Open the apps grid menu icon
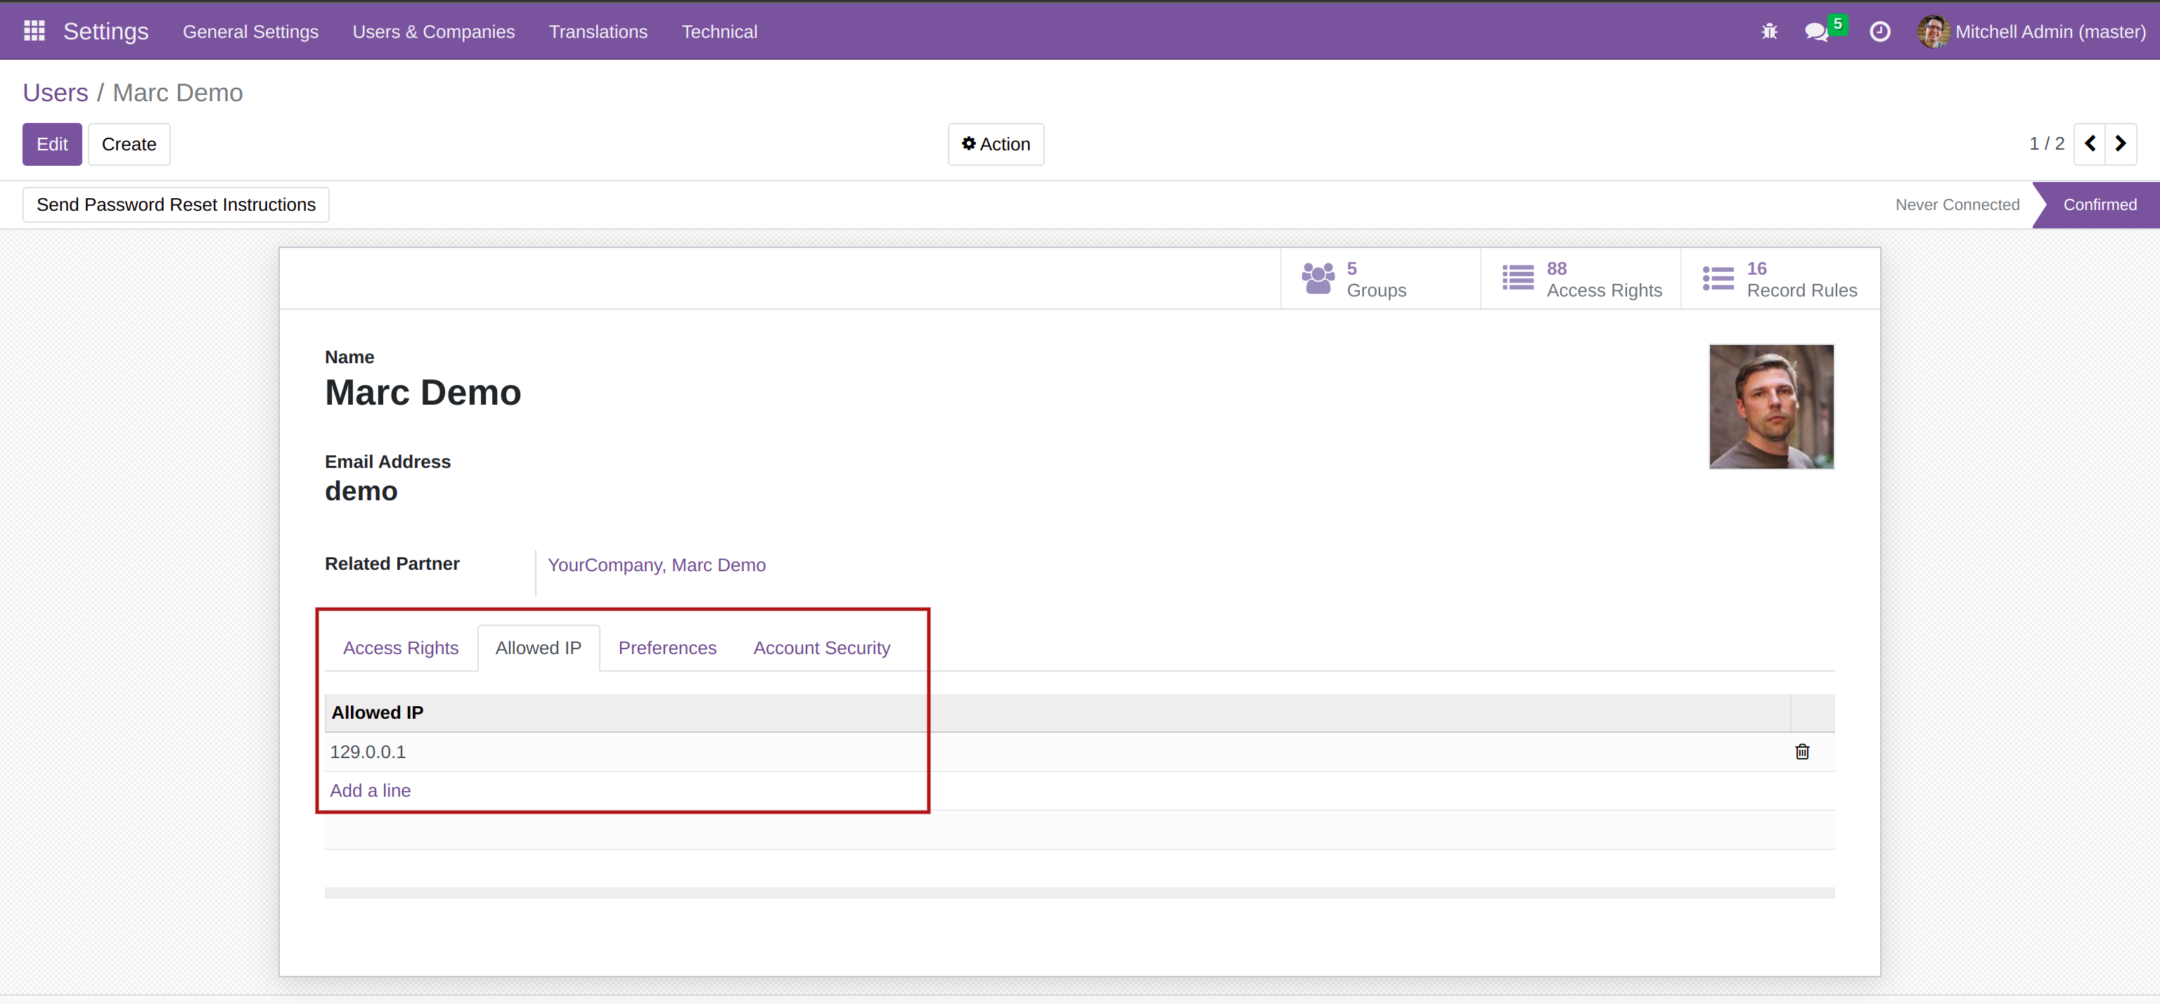This screenshot has width=2160, height=1004. tap(34, 31)
